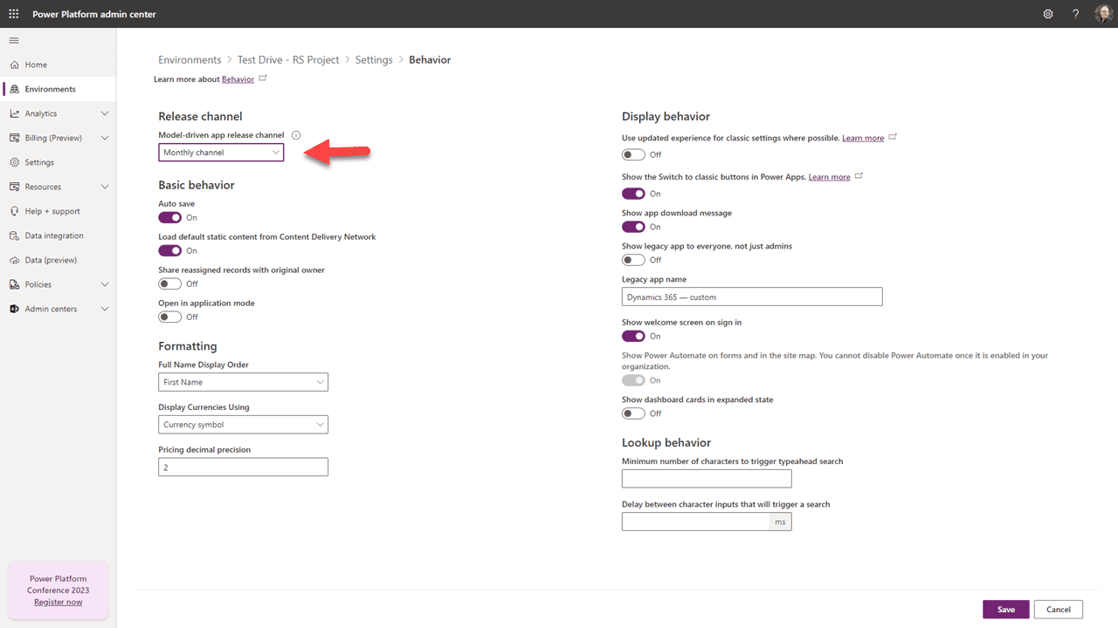Screen dimensions: 1118x628
Task: Turn off the Auto save toggle
Action: (170, 217)
